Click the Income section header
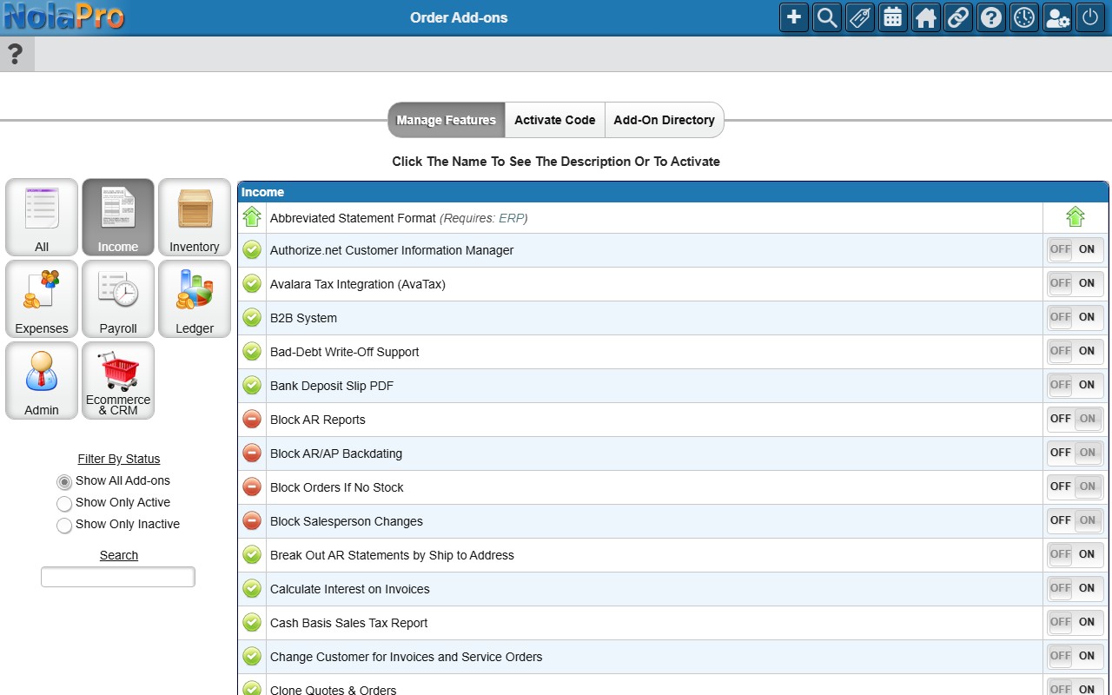 pyautogui.click(x=673, y=192)
